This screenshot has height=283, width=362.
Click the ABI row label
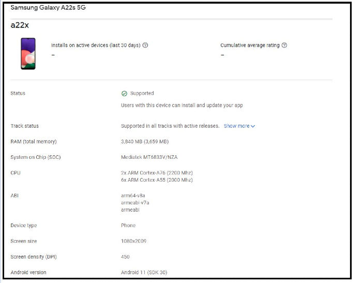tap(14, 196)
